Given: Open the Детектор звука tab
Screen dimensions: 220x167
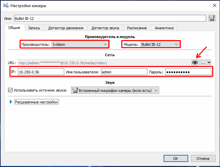Looking at the screenshot, I should [x=105, y=28].
